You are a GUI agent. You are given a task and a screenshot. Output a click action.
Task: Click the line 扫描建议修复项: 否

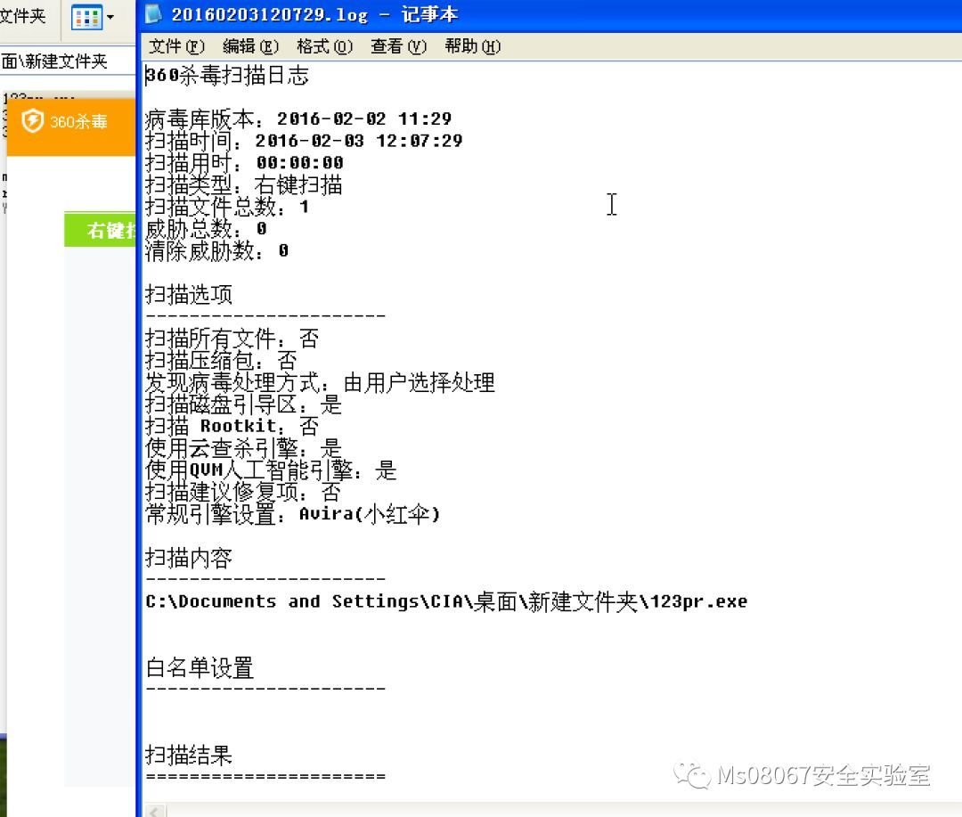click(243, 493)
